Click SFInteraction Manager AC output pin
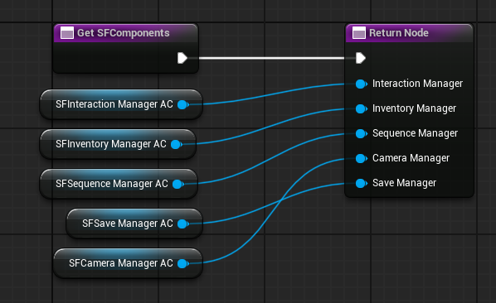 183,105
